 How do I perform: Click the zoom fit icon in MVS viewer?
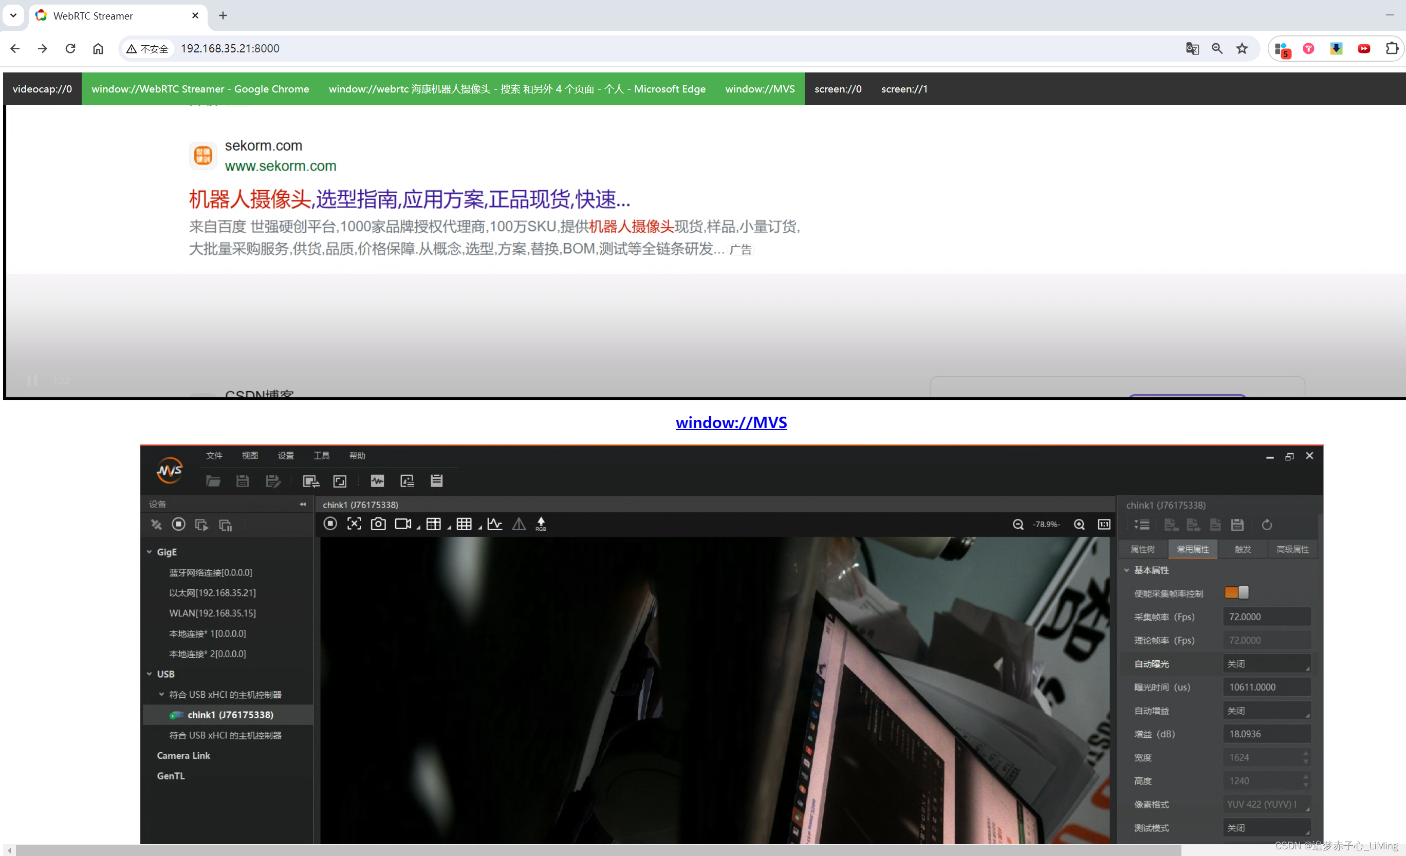(355, 524)
